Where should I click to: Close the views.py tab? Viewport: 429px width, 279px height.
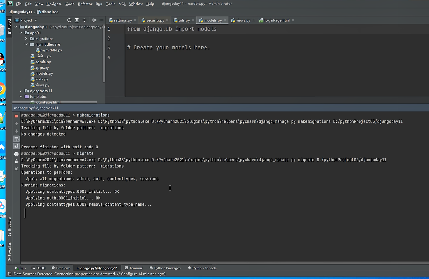tap(253, 20)
